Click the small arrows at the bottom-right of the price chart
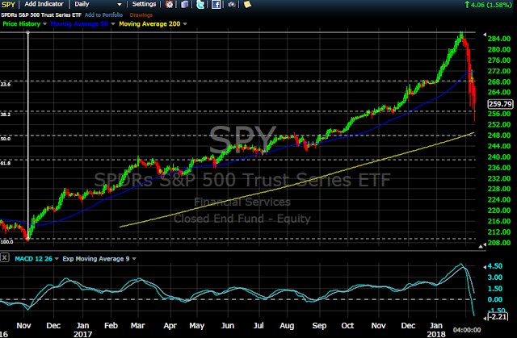Image resolution: width=517 pixels, height=338 pixels. click(482, 245)
